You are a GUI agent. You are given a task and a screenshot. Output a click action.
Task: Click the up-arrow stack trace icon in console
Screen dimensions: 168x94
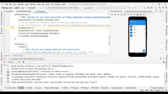[x=8, y=66]
